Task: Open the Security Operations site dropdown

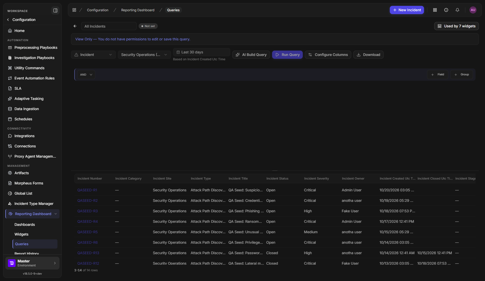Action: [144, 55]
